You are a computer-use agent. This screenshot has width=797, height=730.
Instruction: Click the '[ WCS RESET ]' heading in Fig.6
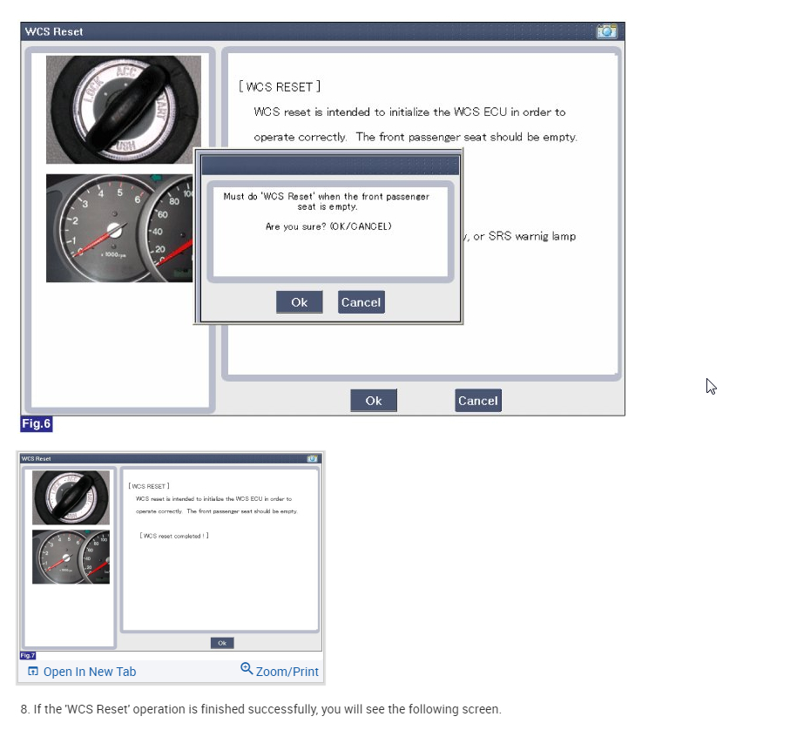280,87
